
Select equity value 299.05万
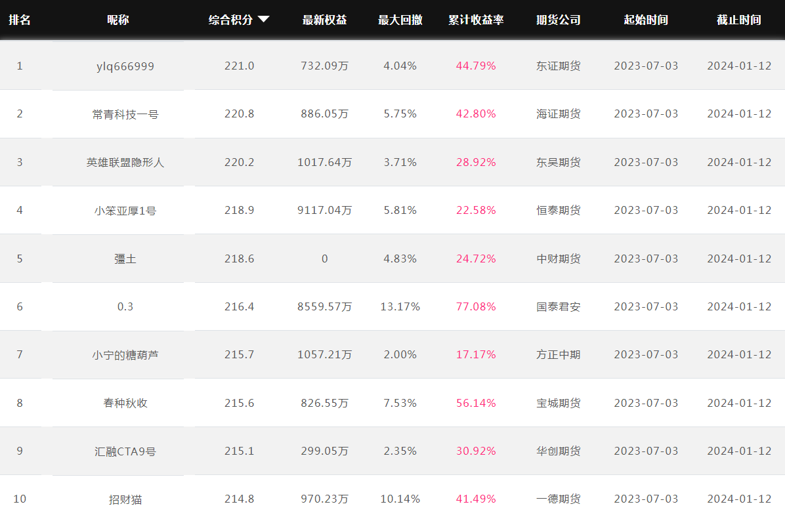coord(324,451)
